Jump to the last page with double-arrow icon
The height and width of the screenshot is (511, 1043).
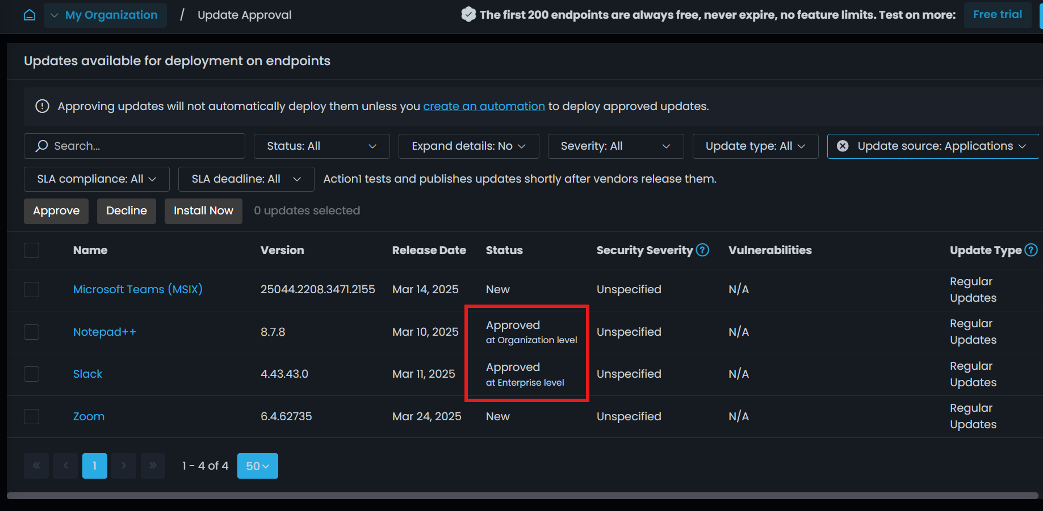(153, 466)
